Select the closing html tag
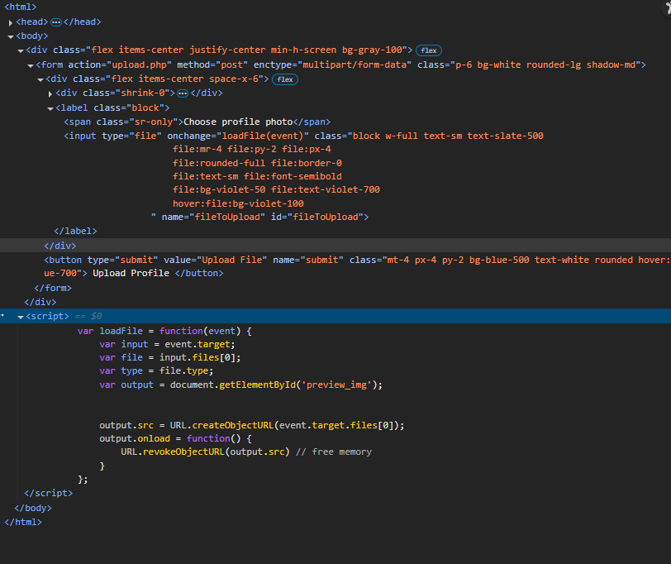This screenshot has height=564, width=671. click(x=23, y=522)
